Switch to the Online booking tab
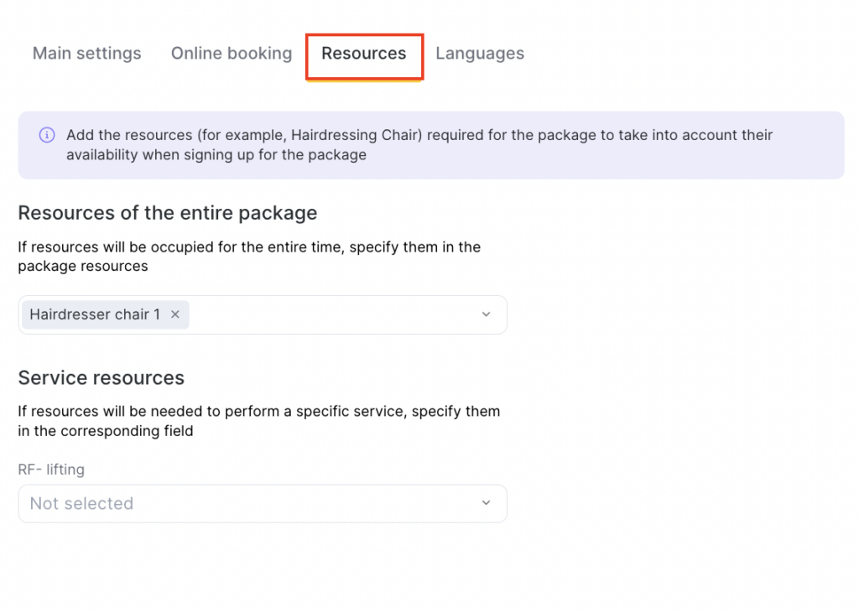The height and width of the screenshot is (613, 859). [232, 54]
